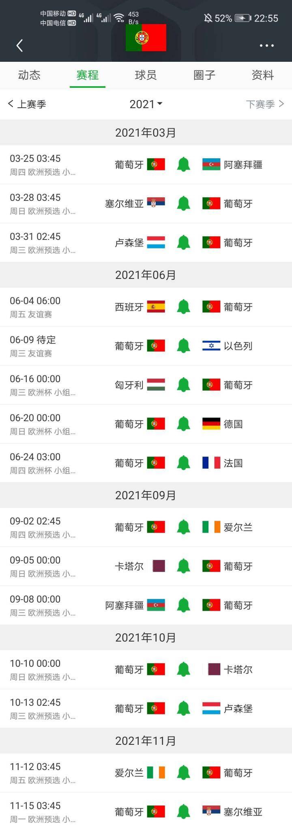Open the 资料 tab
This screenshot has width=292, height=831.
point(263,75)
